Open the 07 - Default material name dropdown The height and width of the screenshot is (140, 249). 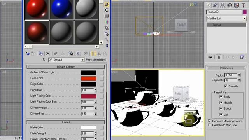[82, 60]
